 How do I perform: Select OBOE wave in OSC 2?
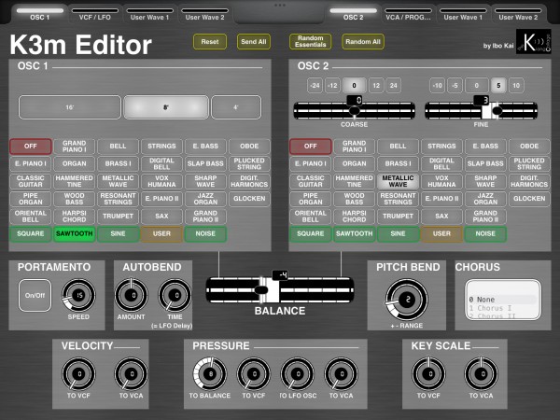click(529, 147)
